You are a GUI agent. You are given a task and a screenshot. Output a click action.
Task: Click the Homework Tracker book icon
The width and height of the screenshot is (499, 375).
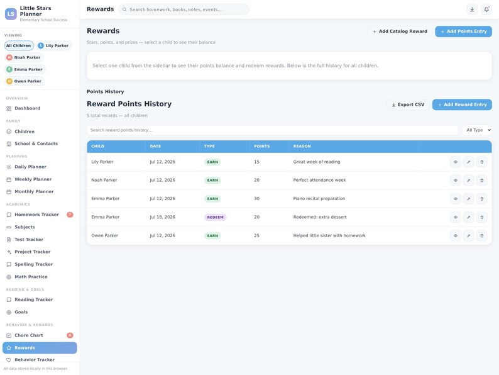coord(9,215)
